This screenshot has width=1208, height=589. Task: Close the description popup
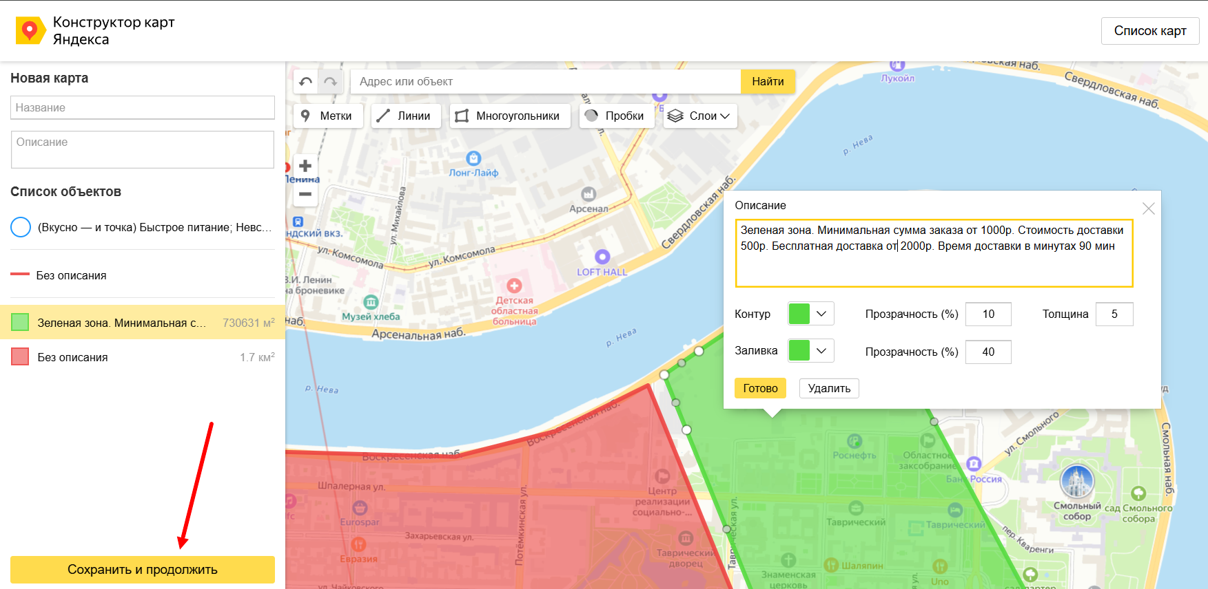(x=1148, y=208)
